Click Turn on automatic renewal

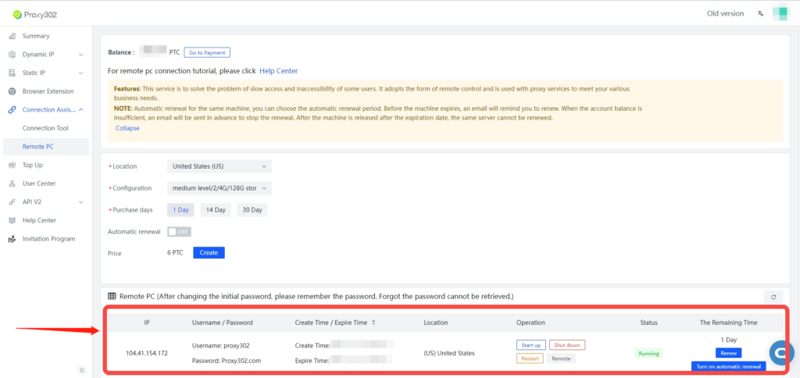click(x=729, y=366)
